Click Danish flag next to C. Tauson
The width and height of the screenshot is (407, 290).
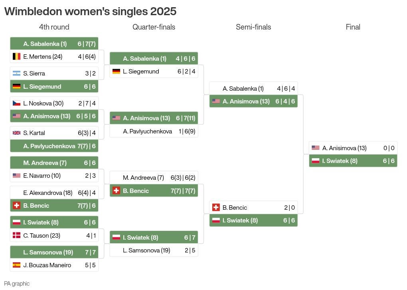click(x=17, y=235)
